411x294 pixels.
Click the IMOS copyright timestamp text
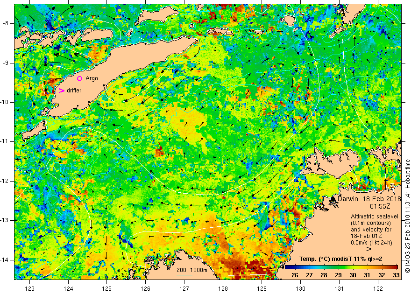point(408,216)
